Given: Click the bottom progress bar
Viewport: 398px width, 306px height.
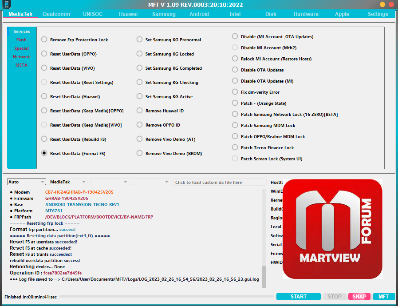Looking at the screenshot, I should (x=167, y=296).
